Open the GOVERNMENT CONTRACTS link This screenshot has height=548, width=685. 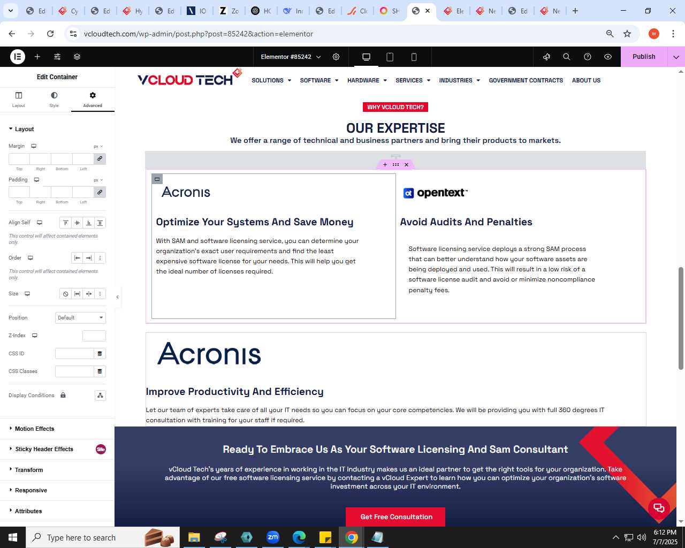(526, 80)
